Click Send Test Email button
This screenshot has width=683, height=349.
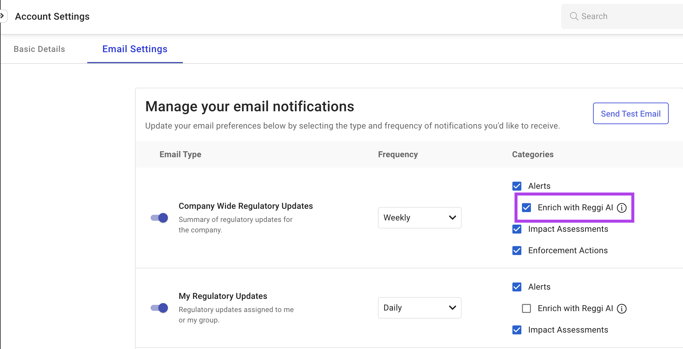click(x=630, y=114)
